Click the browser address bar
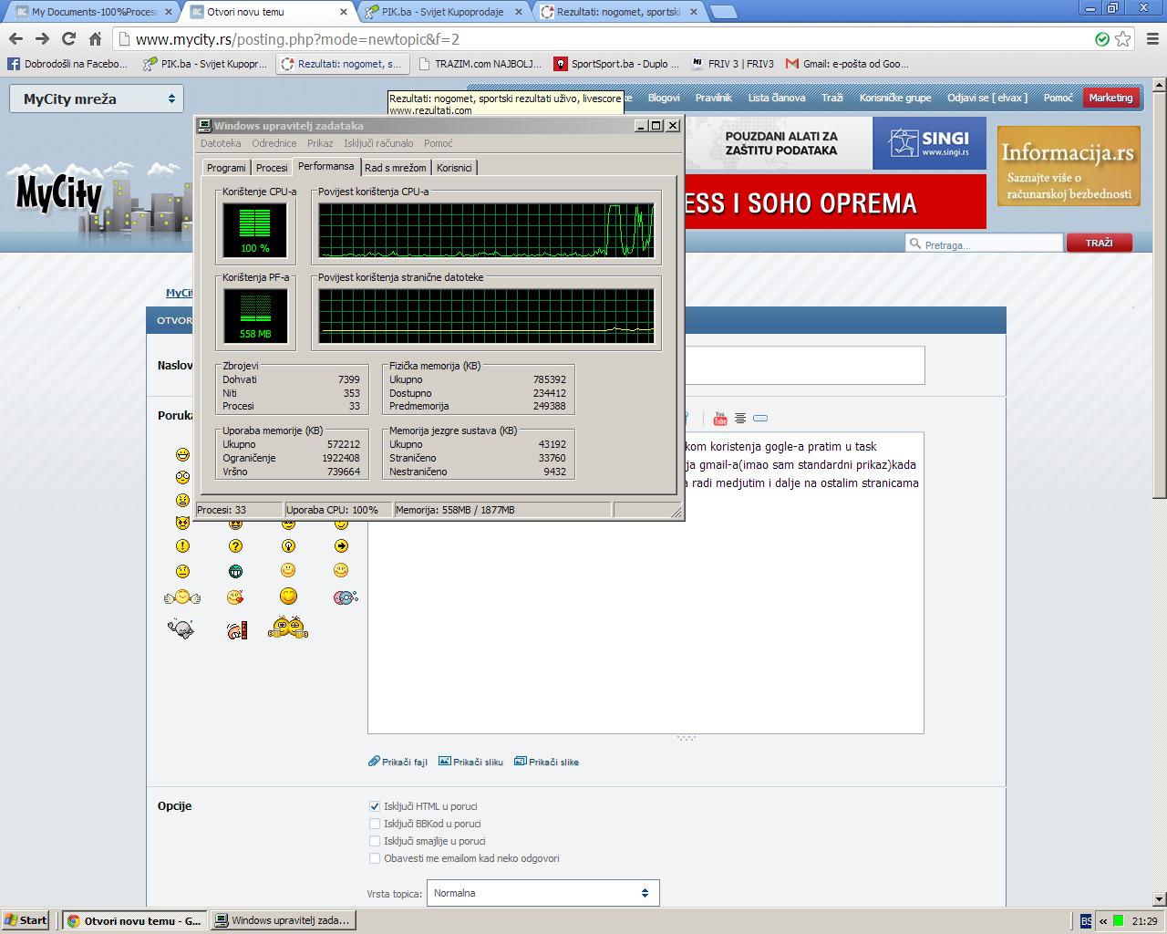 (x=602, y=39)
